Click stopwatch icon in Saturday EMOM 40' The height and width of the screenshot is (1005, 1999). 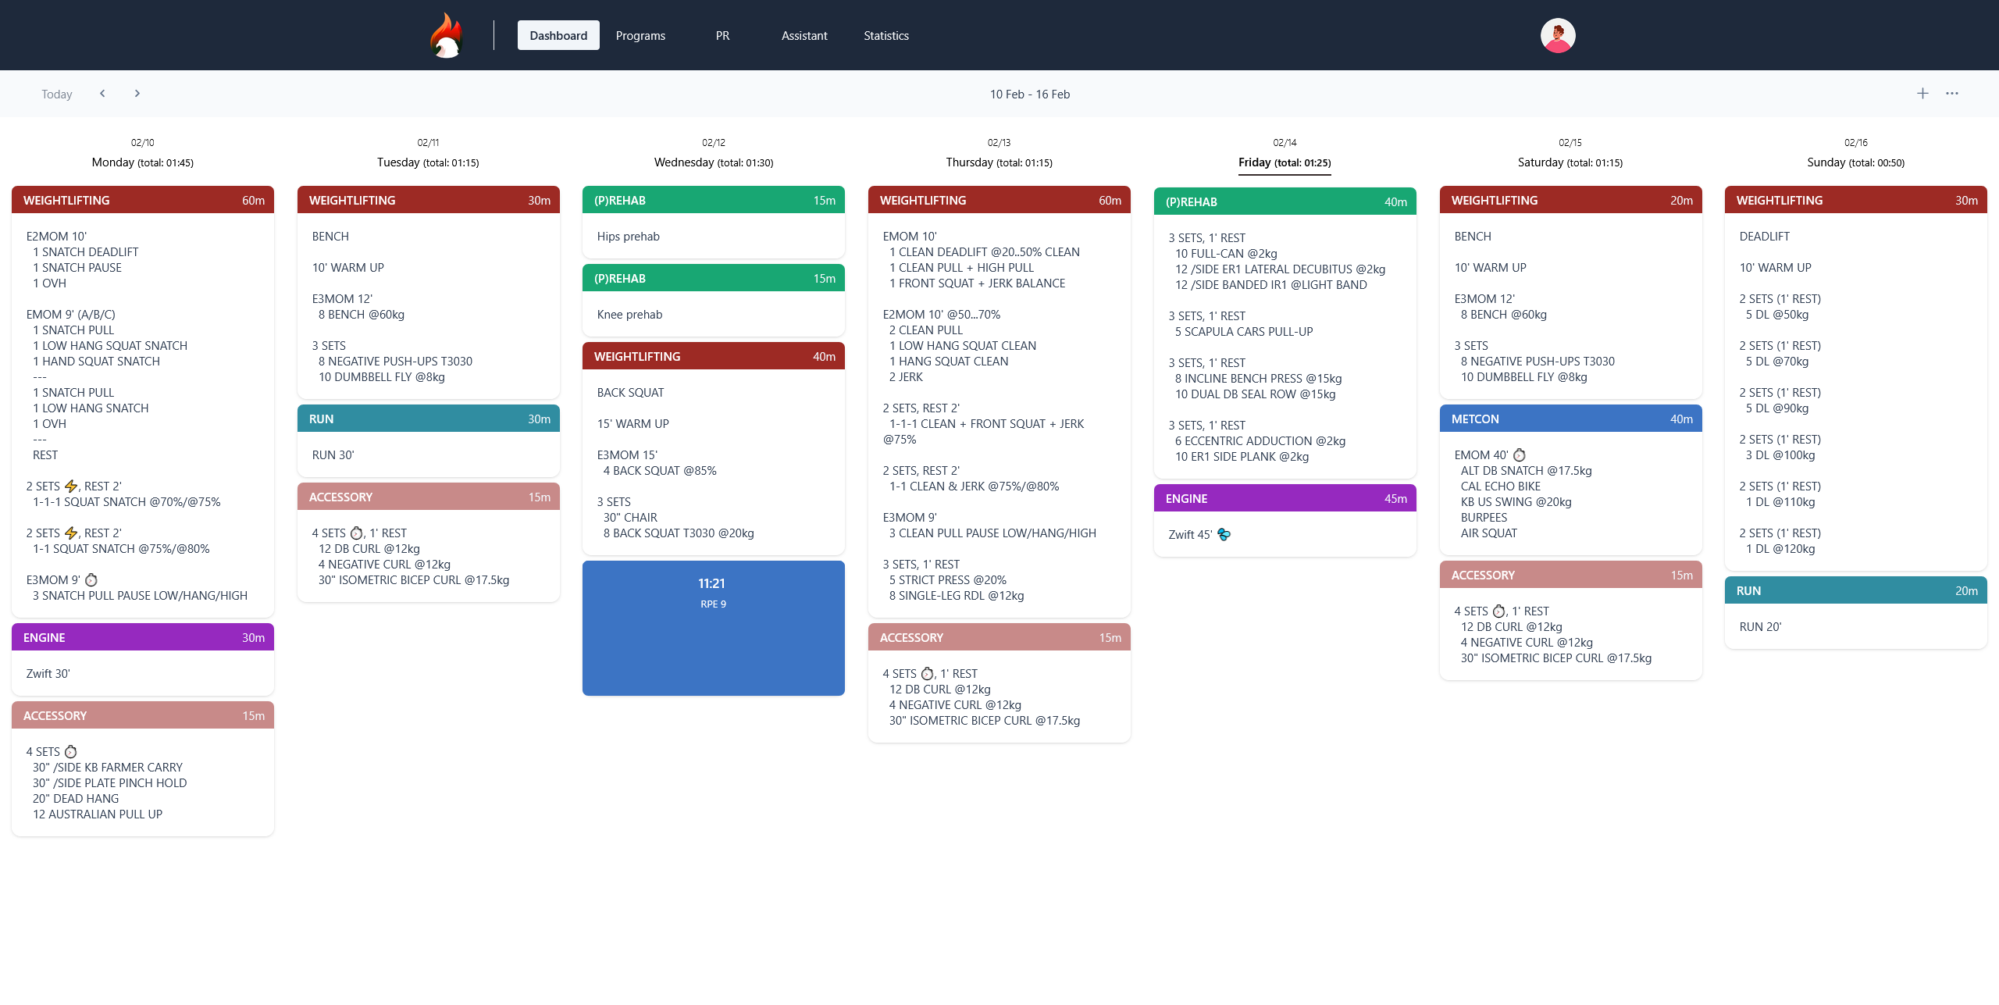pyautogui.click(x=1520, y=454)
